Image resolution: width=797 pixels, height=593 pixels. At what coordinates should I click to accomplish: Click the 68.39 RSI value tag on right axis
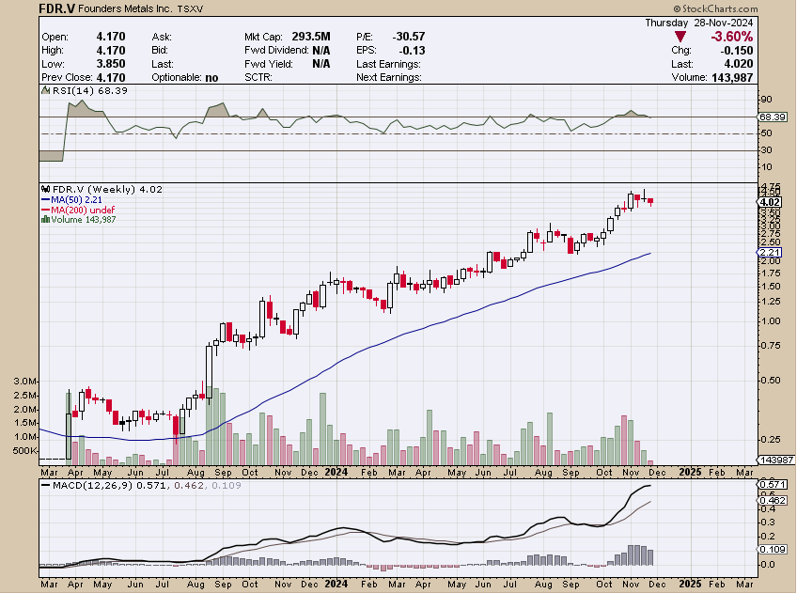[x=773, y=117]
